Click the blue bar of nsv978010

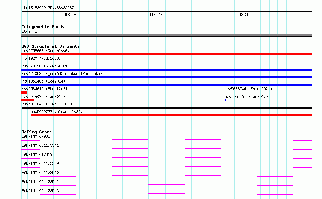[x=166, y=70]
